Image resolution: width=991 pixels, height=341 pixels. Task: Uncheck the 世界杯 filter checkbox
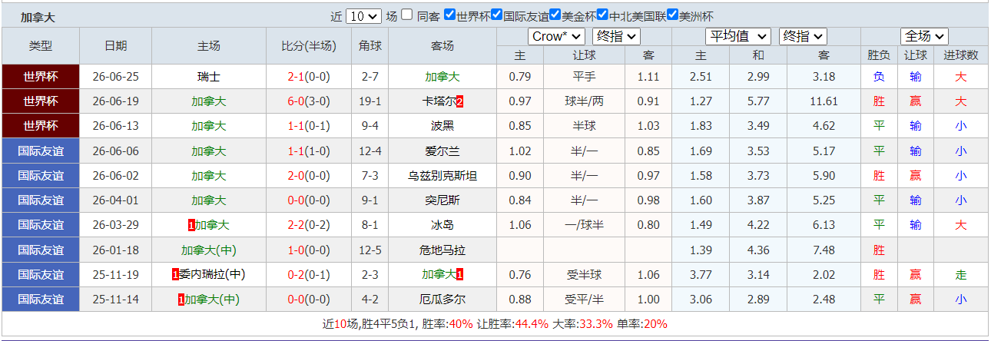click(x=450, y=15)
